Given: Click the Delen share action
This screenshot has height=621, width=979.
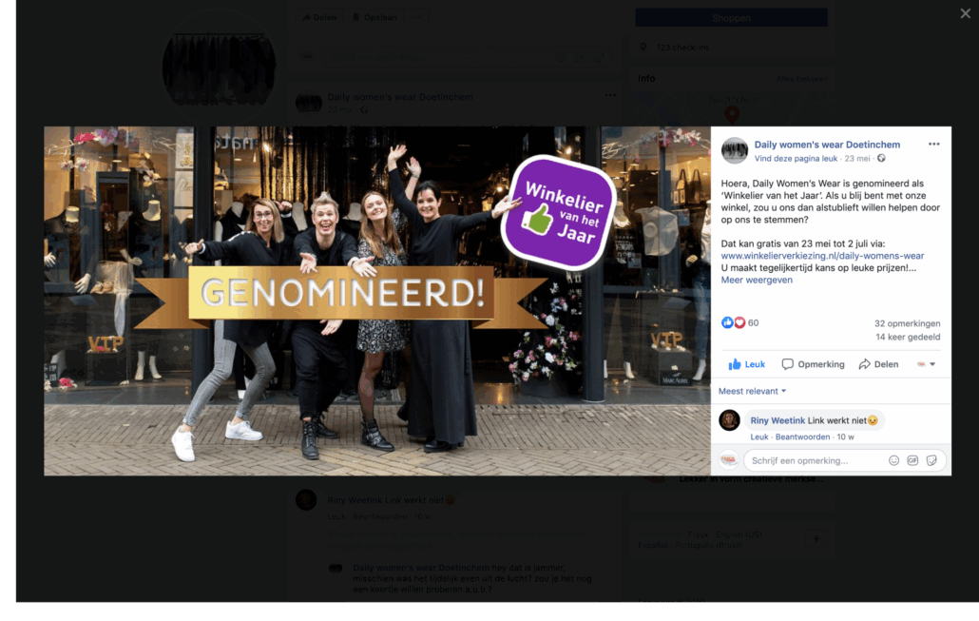Looking at the screenshot, I should [x=878, y=364].
